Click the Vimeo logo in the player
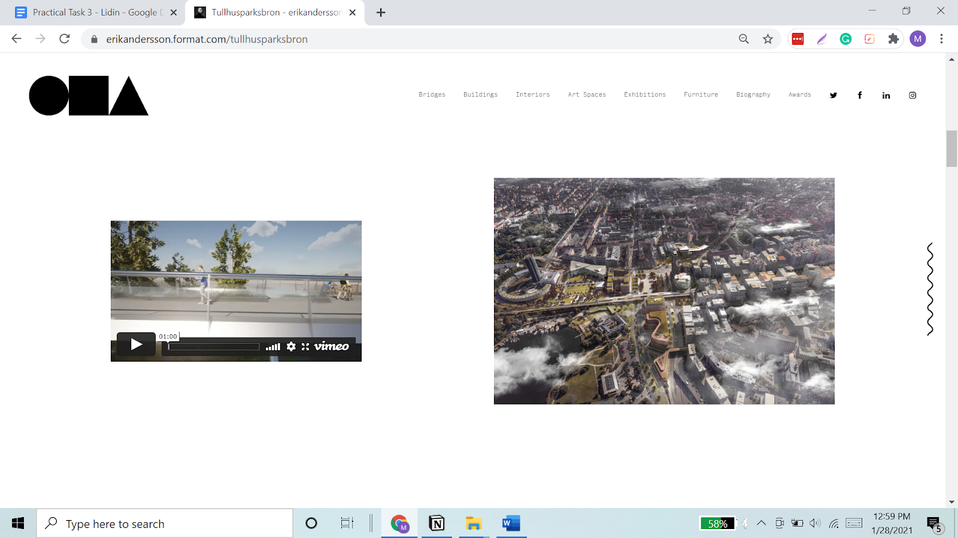The height and width of the screenshot is (538, 958). click(x=332, y=346)
